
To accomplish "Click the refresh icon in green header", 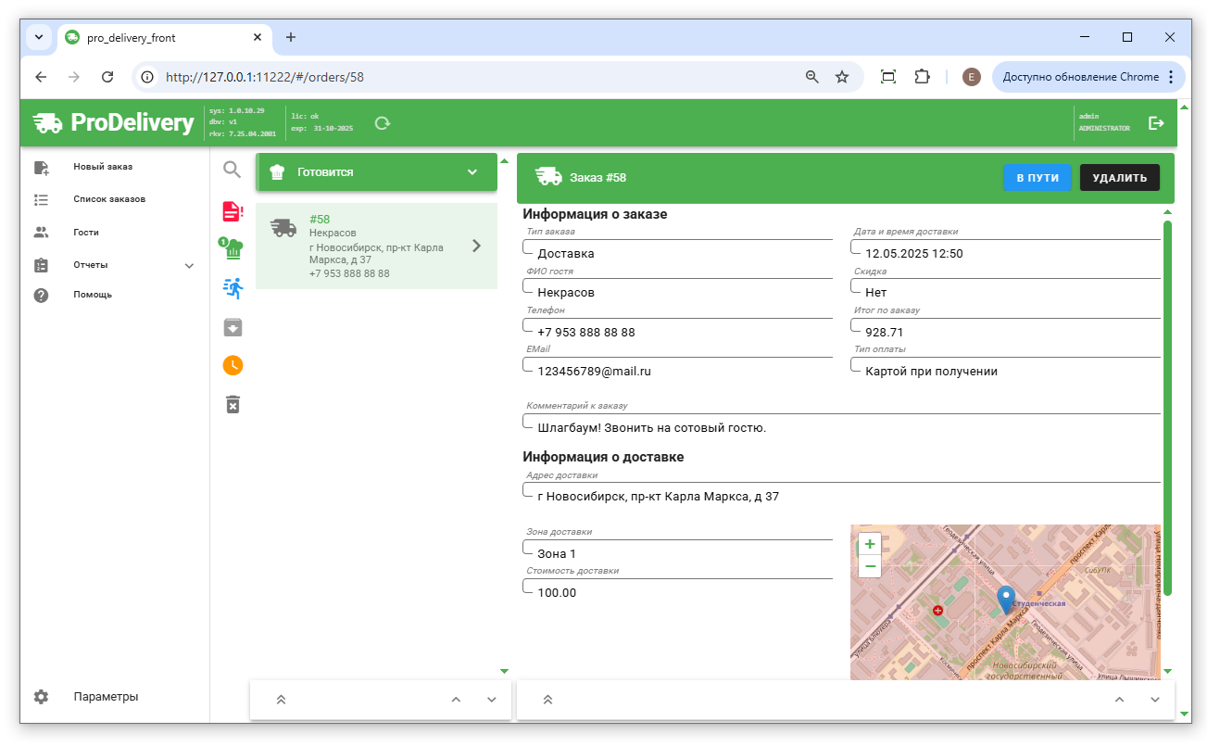I will pos(383,122).
